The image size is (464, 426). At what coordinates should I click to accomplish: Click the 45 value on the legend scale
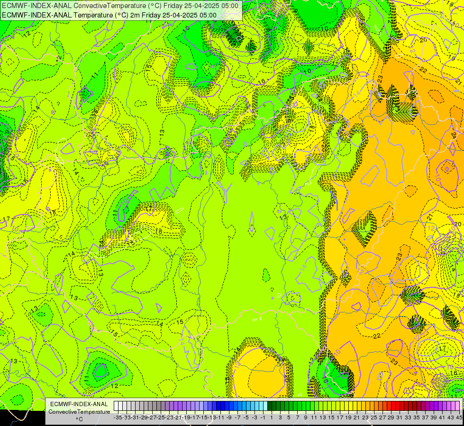click(459, 417)
